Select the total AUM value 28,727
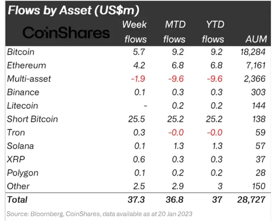Screen dimensions: 278x221 (x=250, y=200)
